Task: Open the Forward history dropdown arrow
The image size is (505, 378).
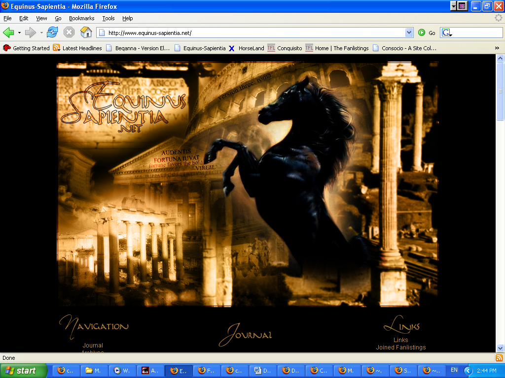Action: 41,33
